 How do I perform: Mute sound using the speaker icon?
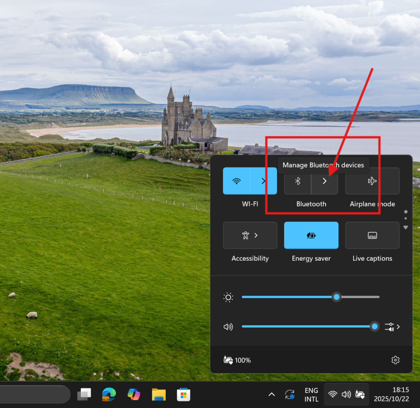click(228, 327)
